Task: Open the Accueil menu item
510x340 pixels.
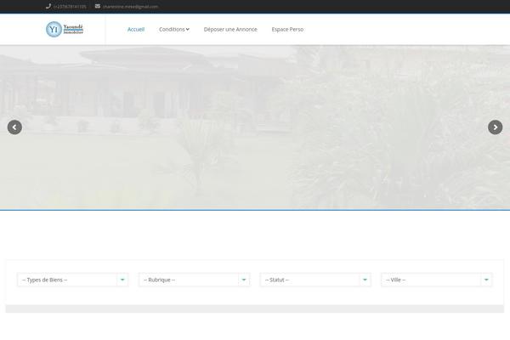Action: (136, 29)
